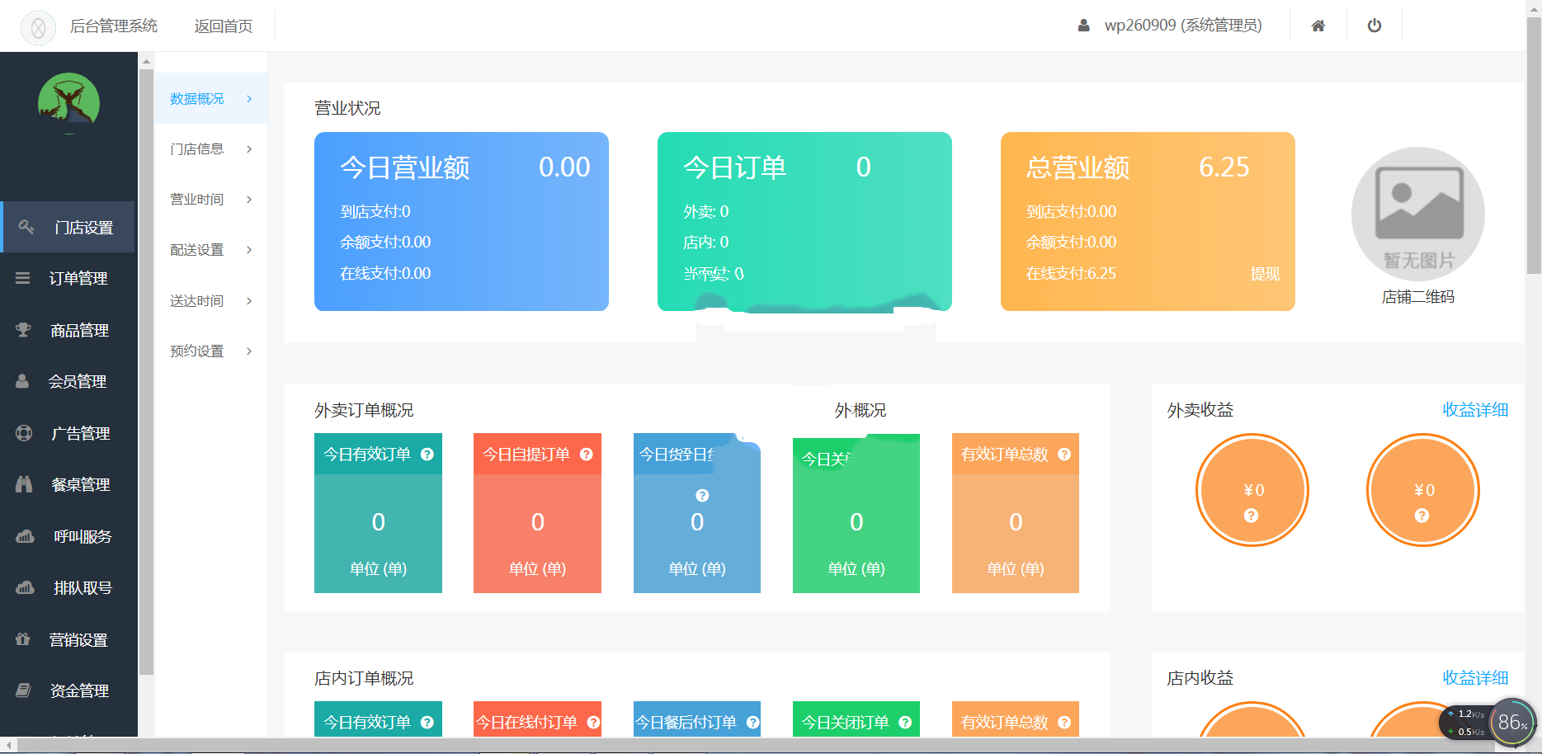This screenshot has height=754, width=1542.
Task: Click the 提现 withdrawal link
Action: (1266, 273)
